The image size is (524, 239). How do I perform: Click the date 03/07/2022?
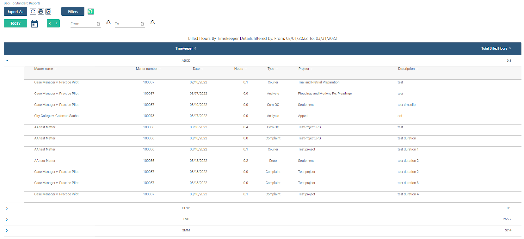198,94
